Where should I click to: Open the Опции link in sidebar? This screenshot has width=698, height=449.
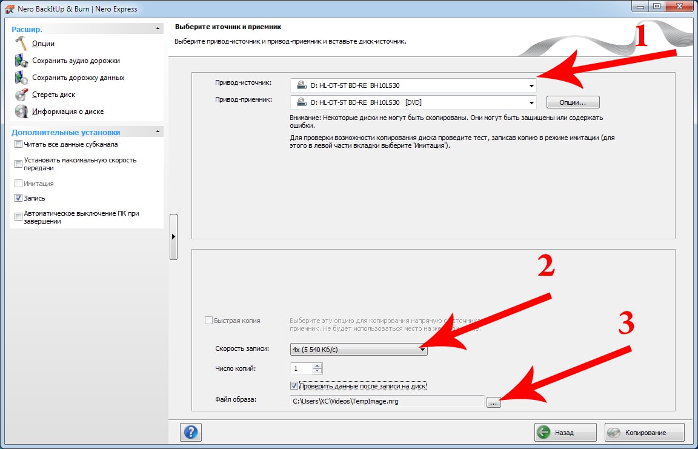pyautogui.click(x=43, y=44)
